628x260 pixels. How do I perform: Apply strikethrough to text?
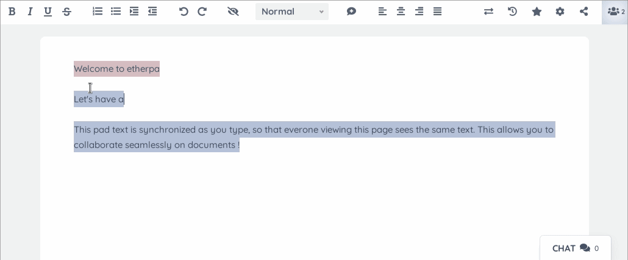66,12
